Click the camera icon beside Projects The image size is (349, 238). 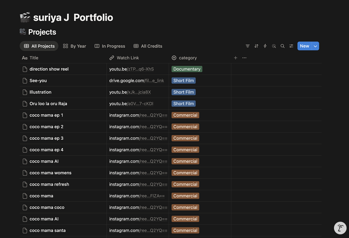[23, 32]
